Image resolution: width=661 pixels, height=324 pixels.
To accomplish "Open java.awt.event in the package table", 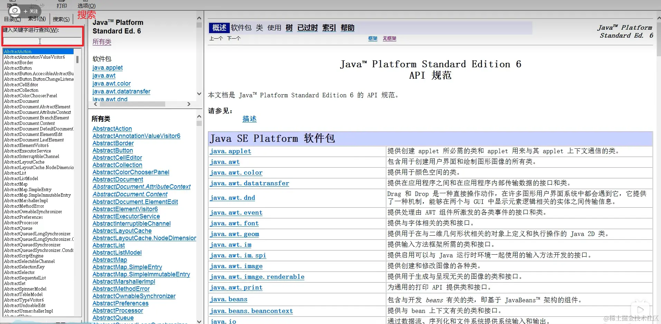I will [x=236, y=213].
